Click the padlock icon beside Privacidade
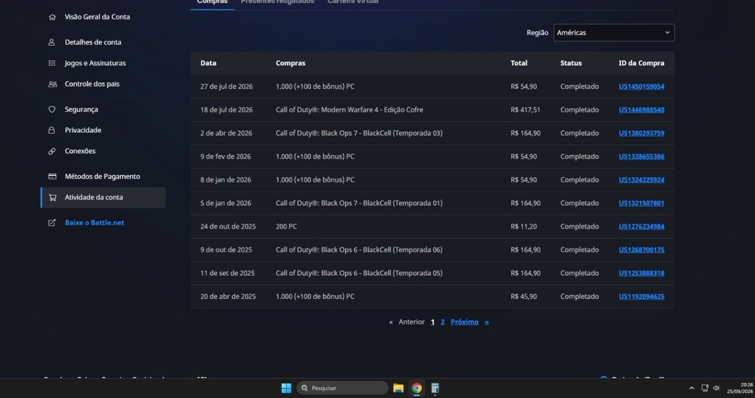Viewport: 755px width, 398px height. [x=52, y=130]
